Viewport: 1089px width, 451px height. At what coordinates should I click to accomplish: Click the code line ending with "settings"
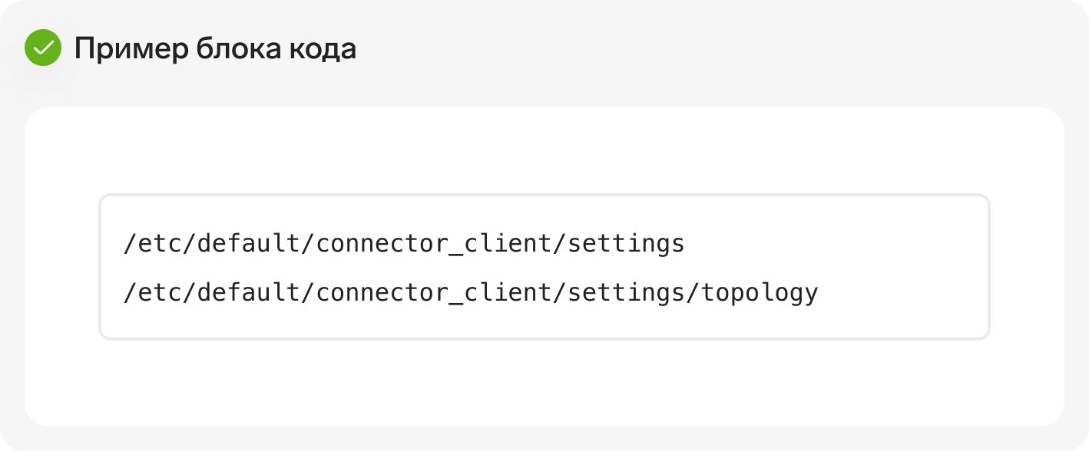[404, 244]
